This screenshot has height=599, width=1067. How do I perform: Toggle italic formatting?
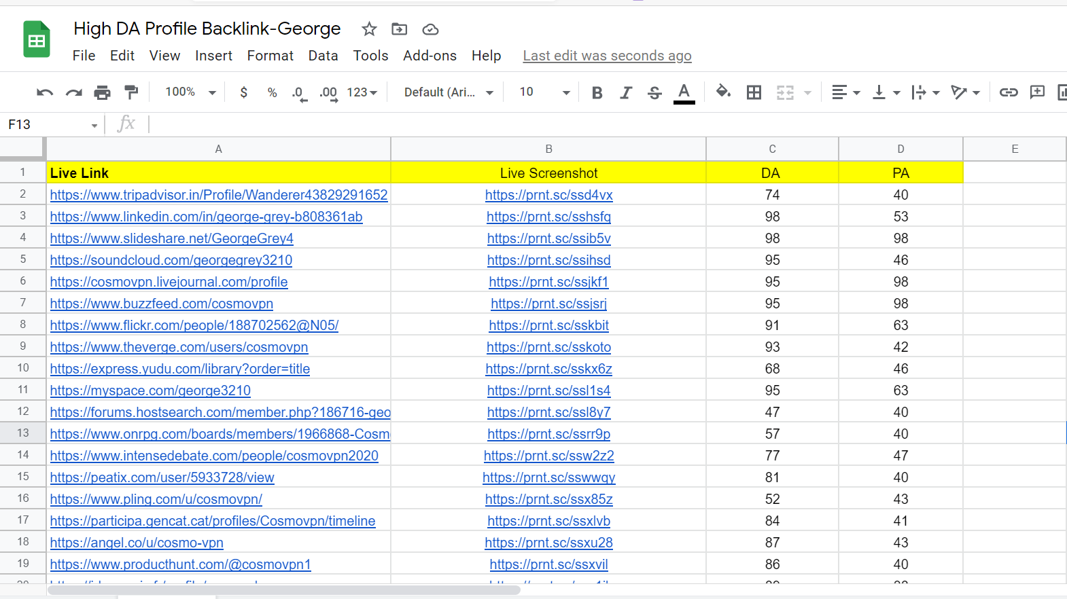(626, 92)
